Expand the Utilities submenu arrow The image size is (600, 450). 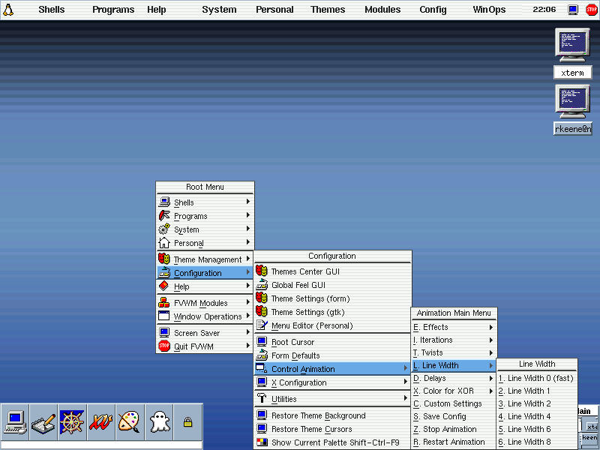click(405, 398)
